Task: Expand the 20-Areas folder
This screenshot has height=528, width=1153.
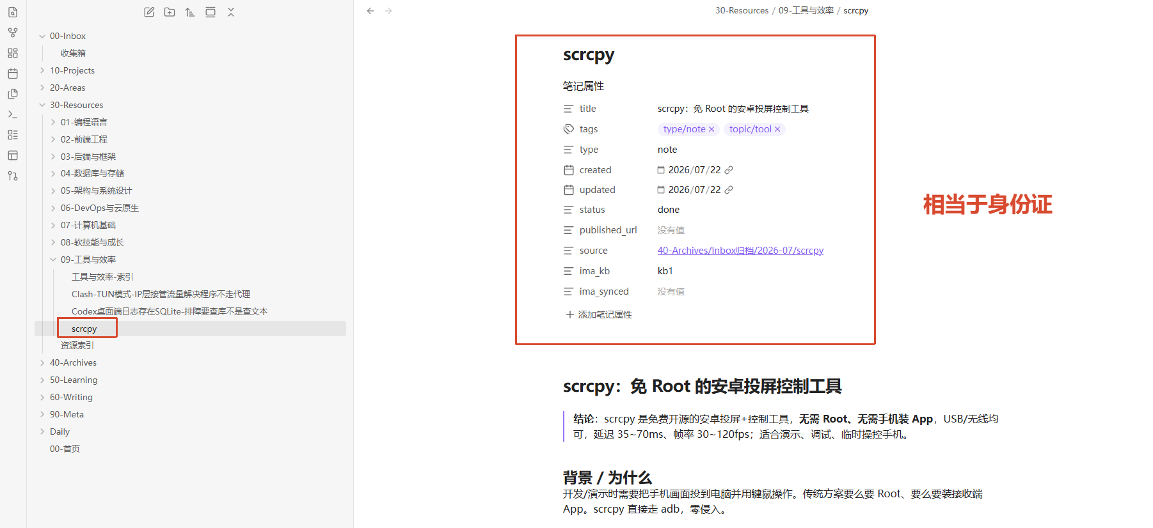Action: click(x=42, y=88)
